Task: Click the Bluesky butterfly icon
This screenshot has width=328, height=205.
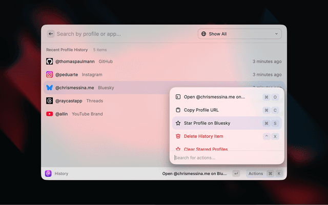Action: click(x=50, y=88)
